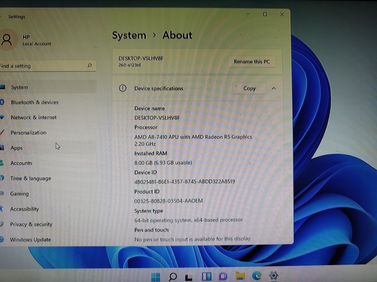Click the HP user profile avatar
This screenshot has width=377, height=282.
click(7, 40)
